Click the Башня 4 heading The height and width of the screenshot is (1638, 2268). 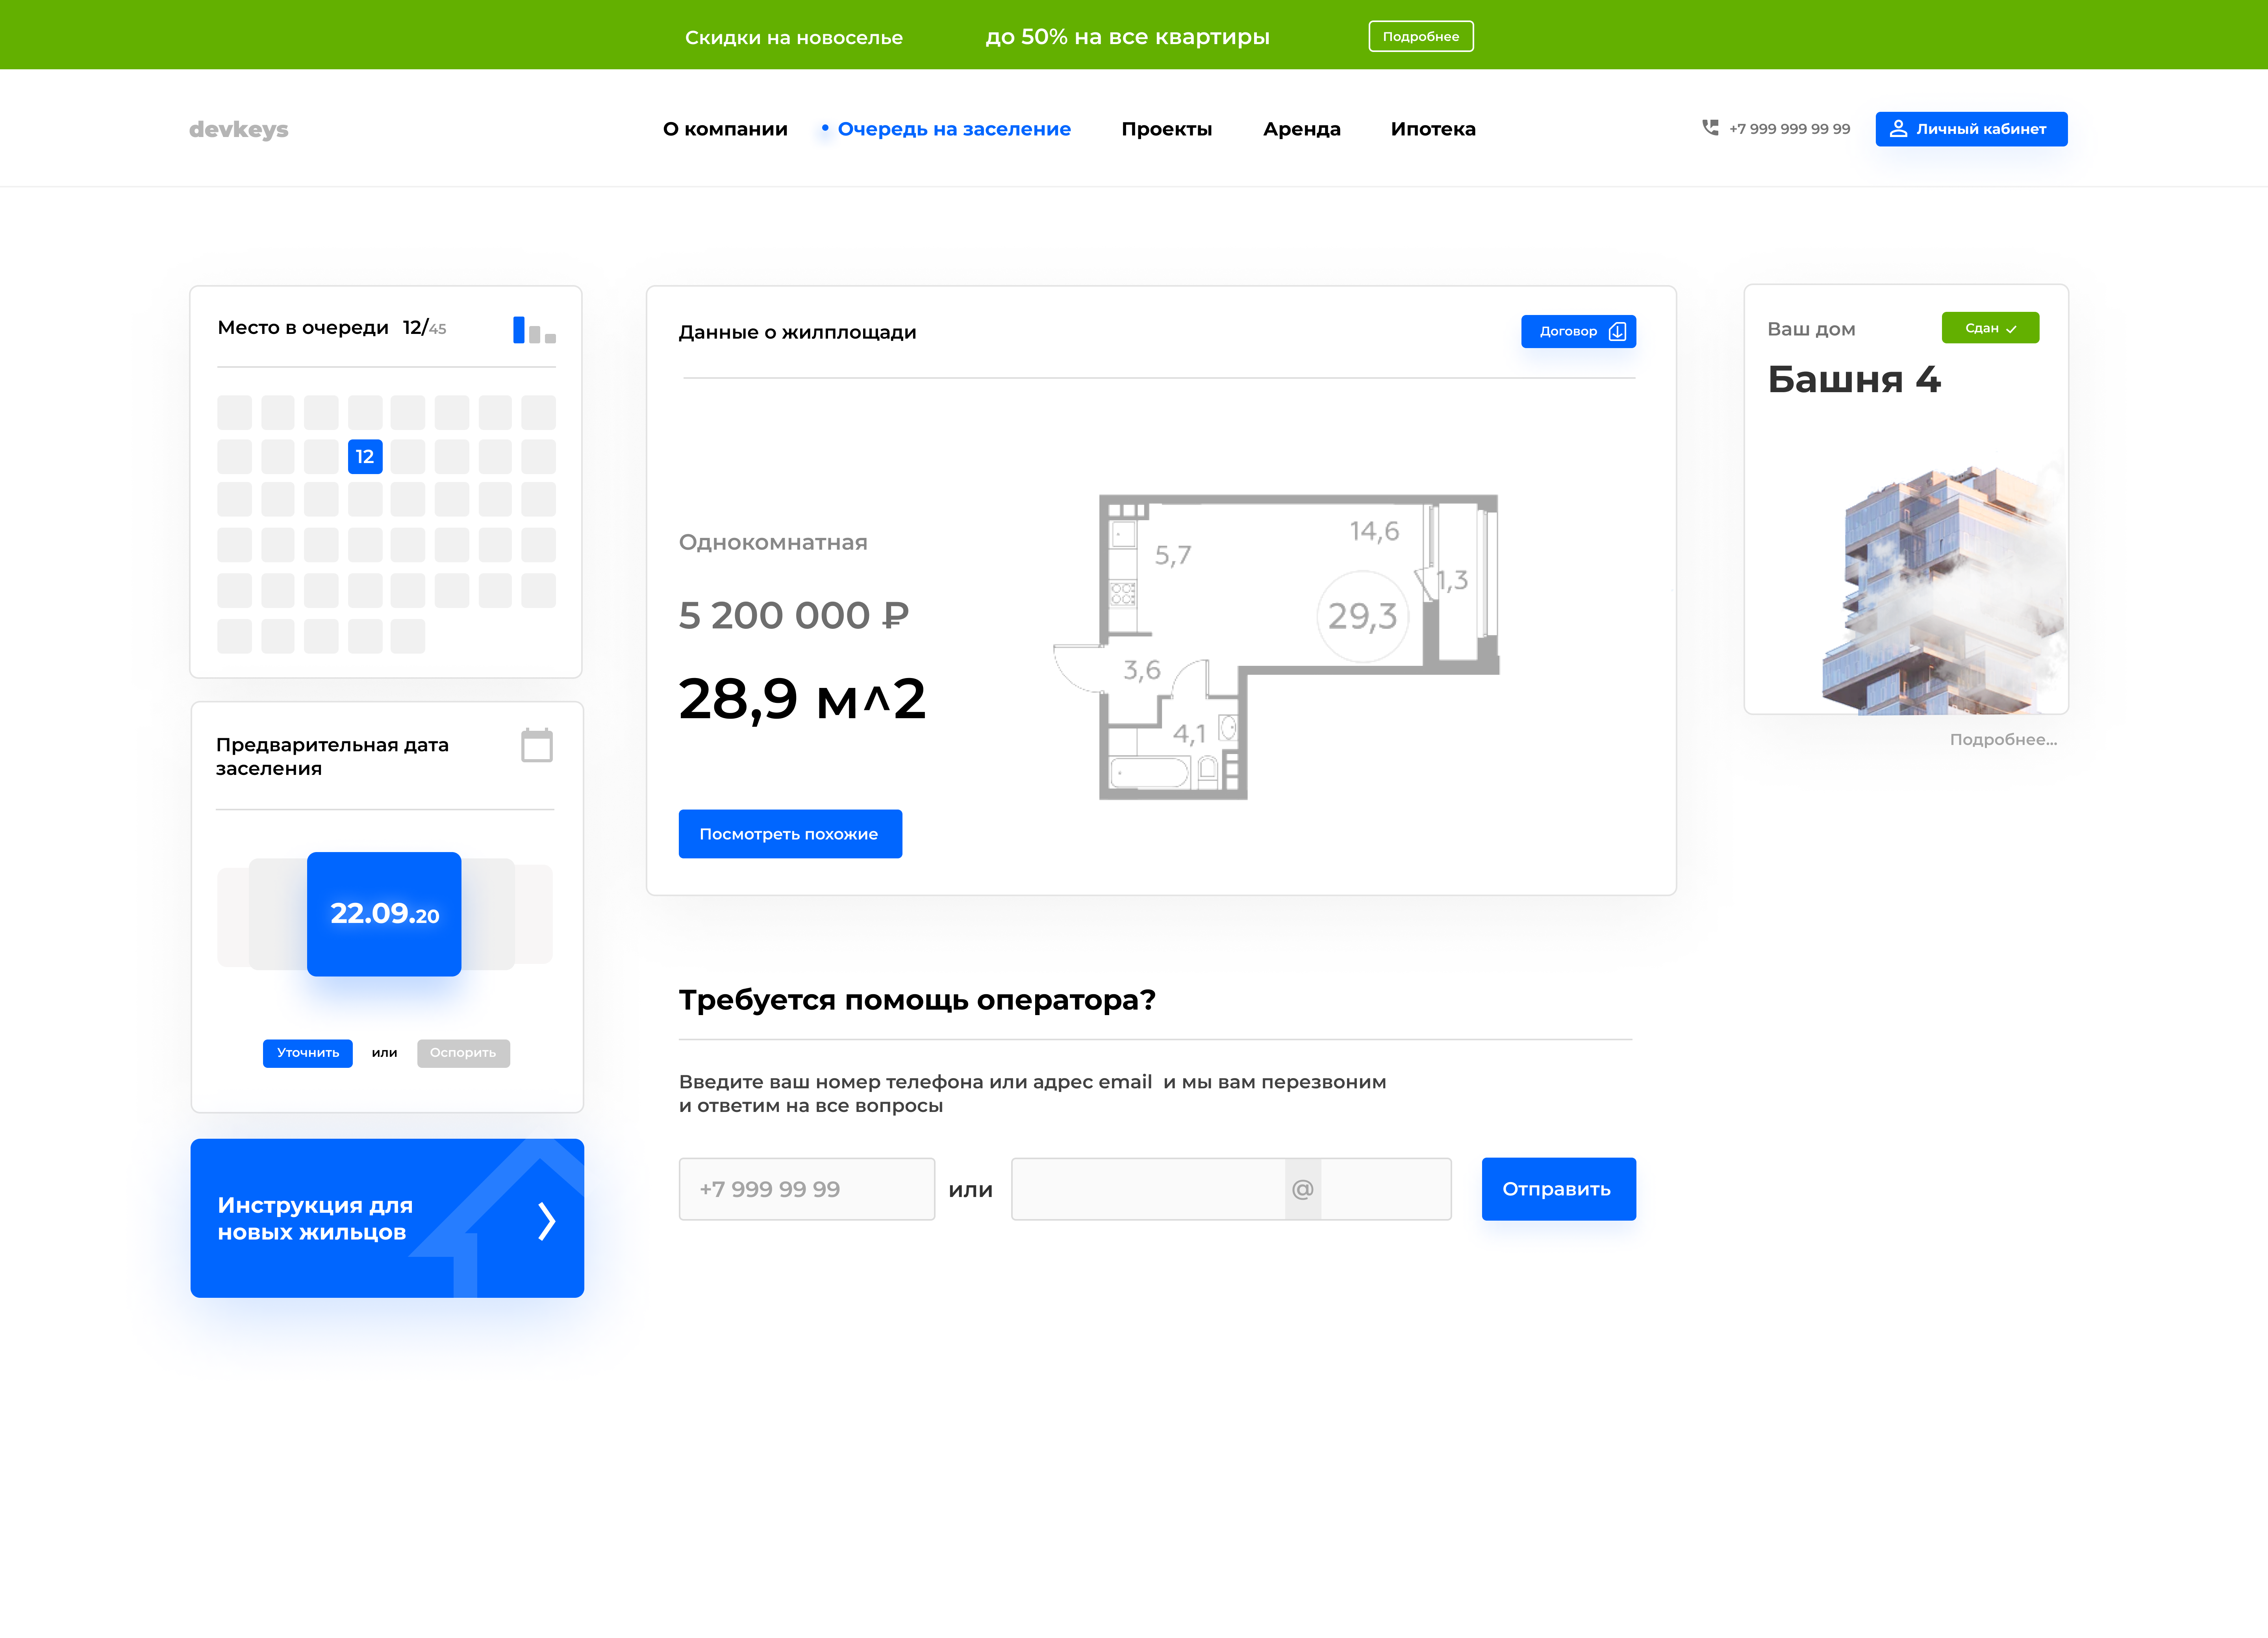[1854, 379]
